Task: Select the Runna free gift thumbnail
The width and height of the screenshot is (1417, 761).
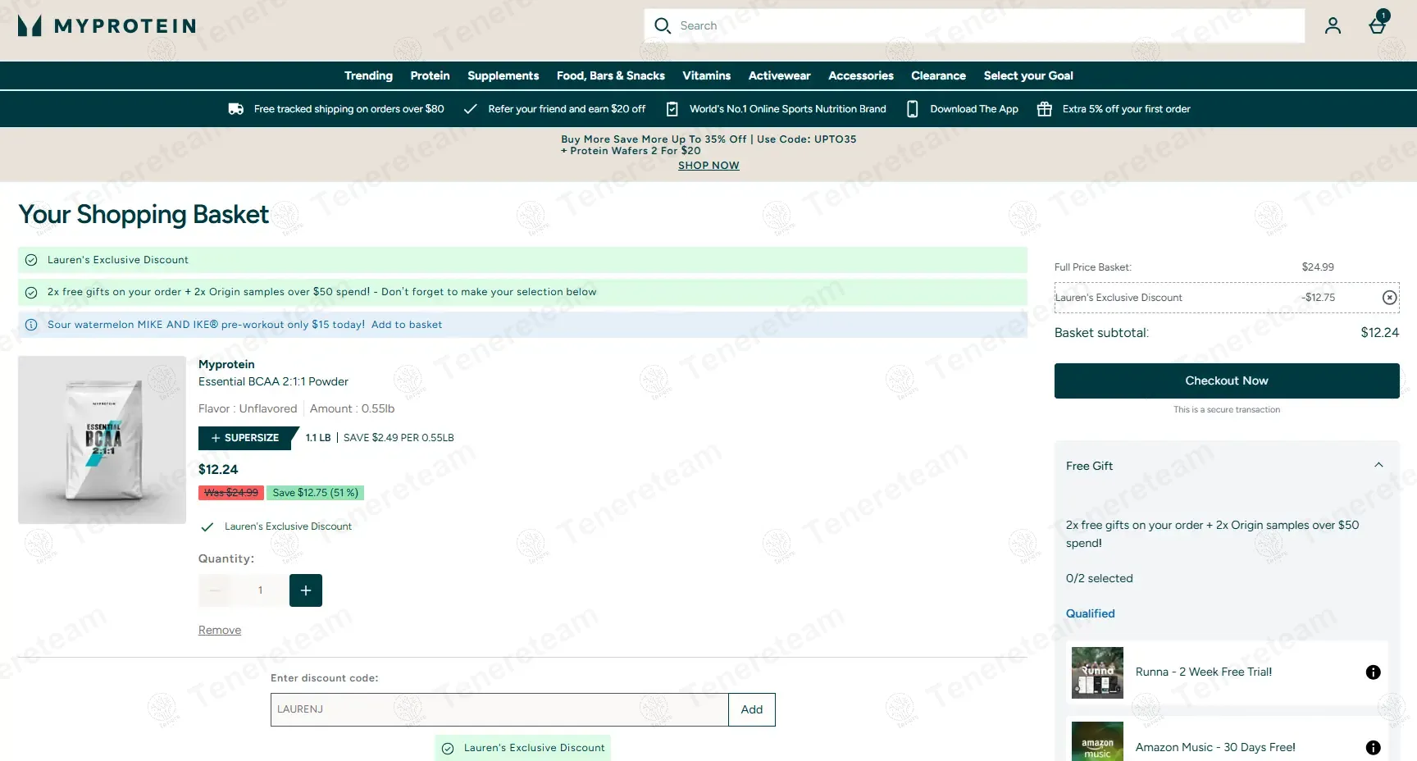Action: [1097, 672]
